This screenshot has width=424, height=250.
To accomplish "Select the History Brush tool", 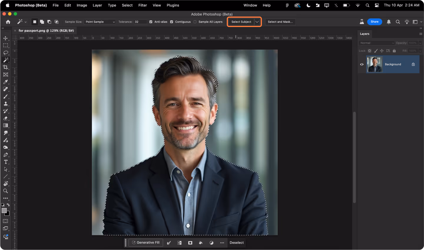I will pyautogui.click(x=6, y=111).
